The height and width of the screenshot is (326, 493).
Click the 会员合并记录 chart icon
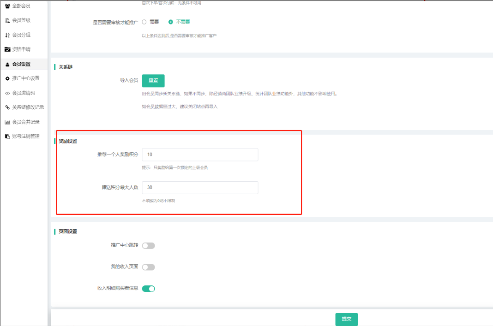click(7, 122)
